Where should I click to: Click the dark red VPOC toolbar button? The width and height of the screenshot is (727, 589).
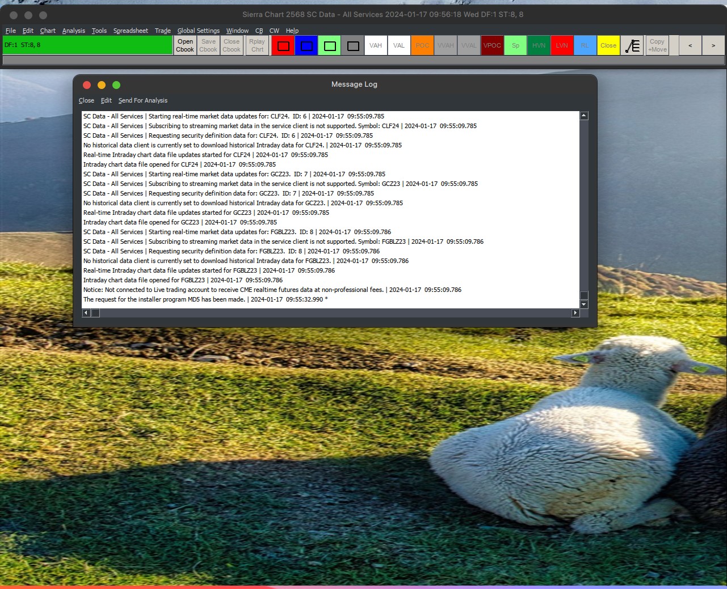492,46
